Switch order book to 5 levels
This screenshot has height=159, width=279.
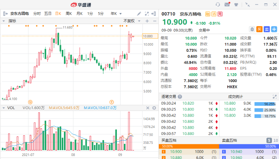point(269,141)
